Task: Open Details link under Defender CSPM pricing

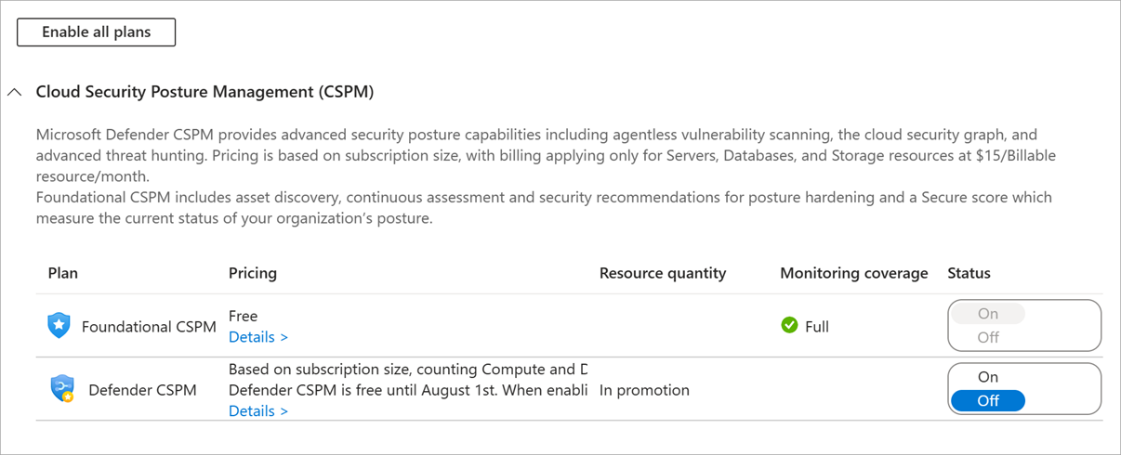Action: (x=258, y=410)
